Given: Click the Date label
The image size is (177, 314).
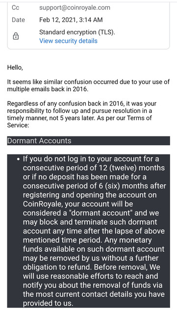Looking at the screenshot, I should 19,20.
